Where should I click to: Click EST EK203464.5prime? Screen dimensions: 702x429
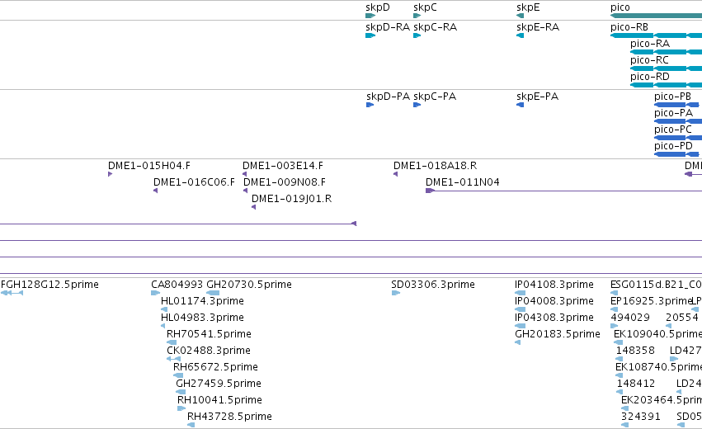[x=625, y=409]
